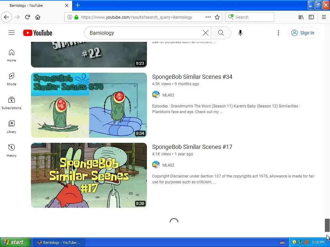
Task: Open SpongeBob Similar Scenes #17 title
Action: click(x=192, y=147)
